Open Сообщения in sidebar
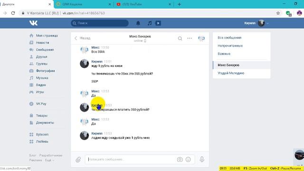The width and height of the screenshot is (304, 171). 45,49
